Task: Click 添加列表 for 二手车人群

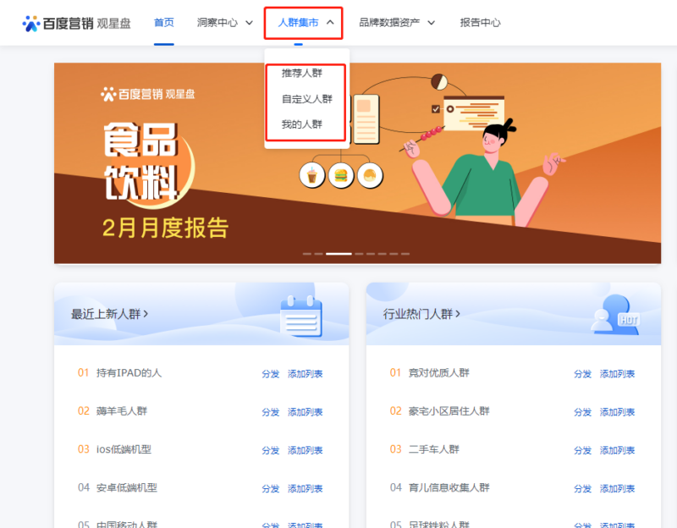Action: point(617,450)
